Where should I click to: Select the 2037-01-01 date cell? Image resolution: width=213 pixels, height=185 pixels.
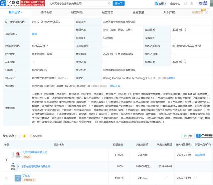point(165,166)
